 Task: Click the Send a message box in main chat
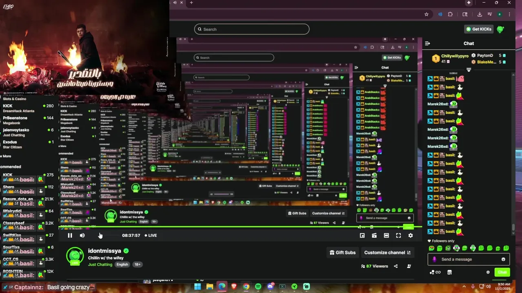[469, 259]
